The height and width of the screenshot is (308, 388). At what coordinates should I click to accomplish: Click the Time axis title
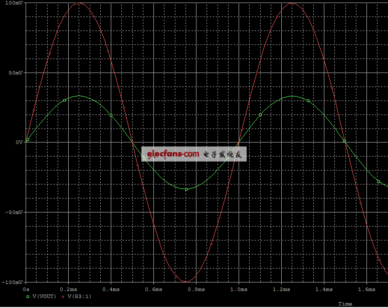pos(345,304)
